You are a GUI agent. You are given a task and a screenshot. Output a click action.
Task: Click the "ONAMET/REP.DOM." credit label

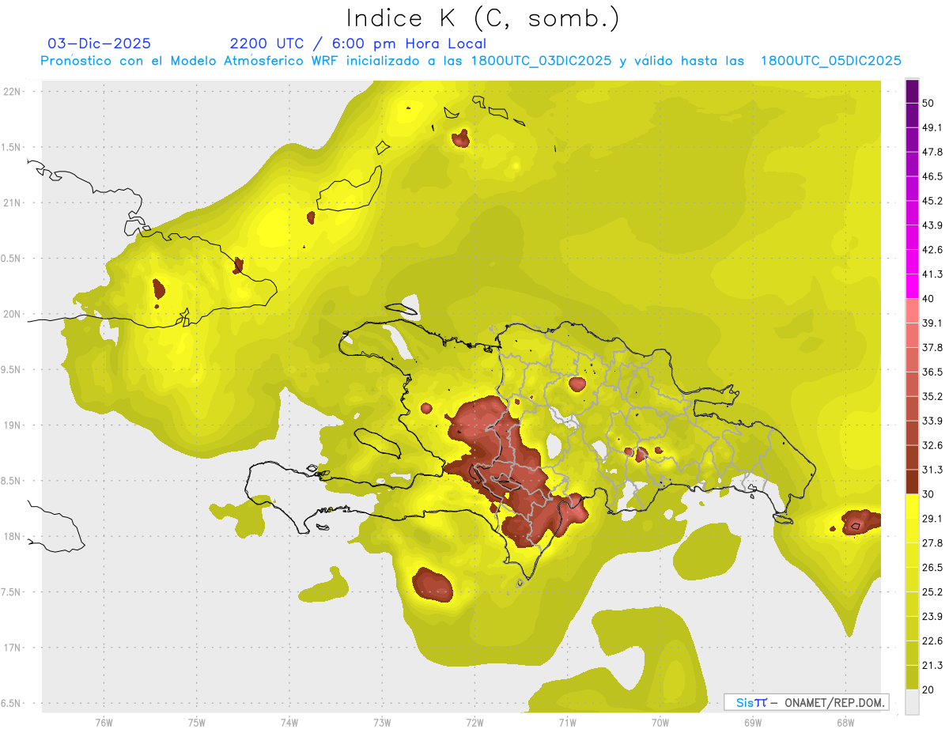coord(834,702)
